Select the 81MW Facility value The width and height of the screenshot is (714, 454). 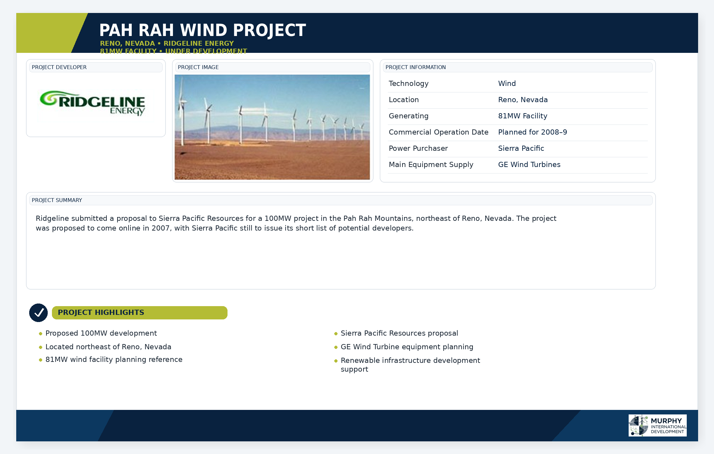(523, 116)
